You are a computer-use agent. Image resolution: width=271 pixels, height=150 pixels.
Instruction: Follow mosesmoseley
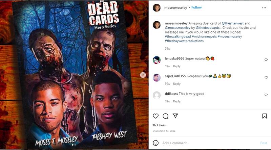click(x=196, y=7)
